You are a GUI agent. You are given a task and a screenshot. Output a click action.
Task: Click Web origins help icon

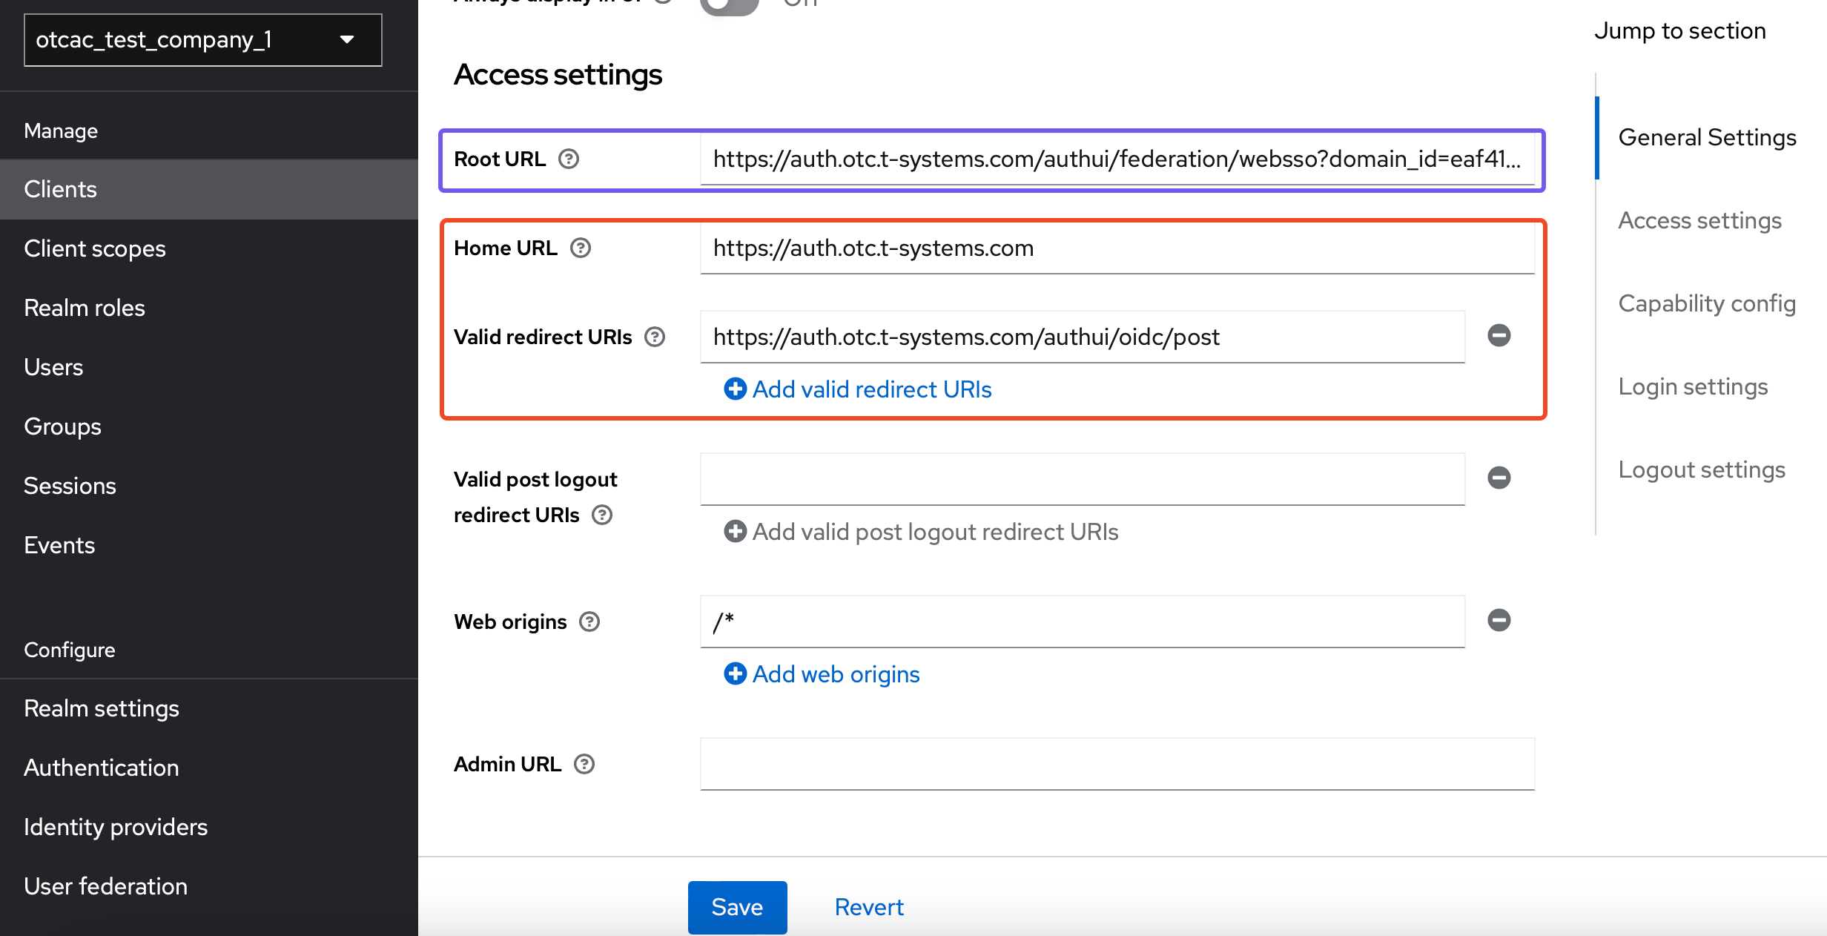[x=589, y=622]
